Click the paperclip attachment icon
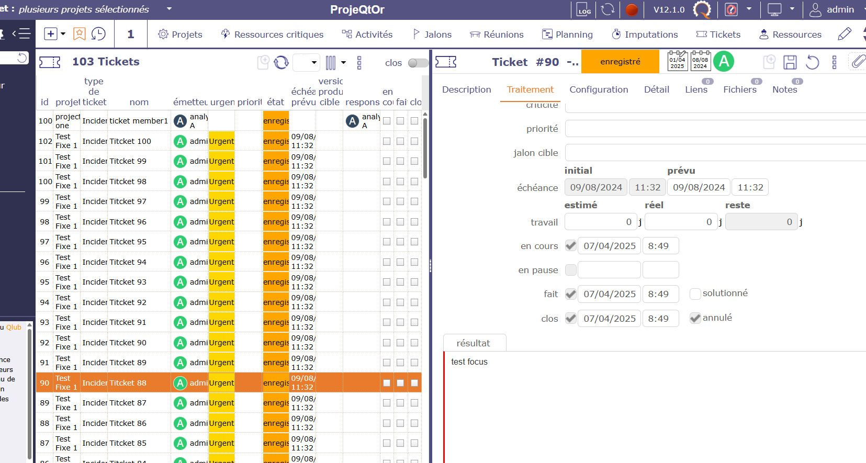Viewport: 866px width, 463px height. [857, 62]
